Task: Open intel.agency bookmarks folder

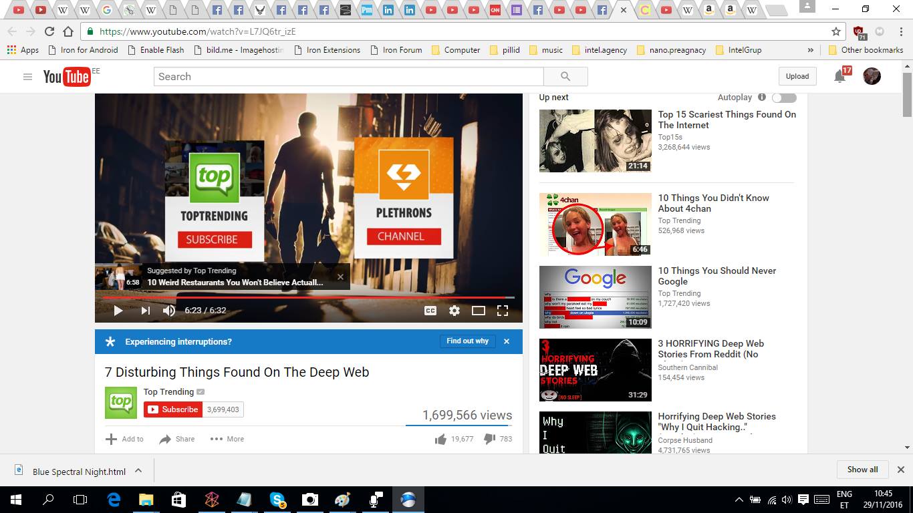Action: pyautogui.click(x=599, y=50)
